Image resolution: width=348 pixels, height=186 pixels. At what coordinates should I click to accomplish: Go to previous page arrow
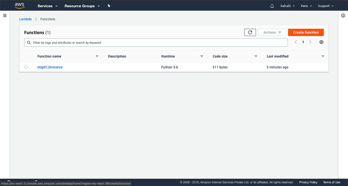[x=296, y=42]
